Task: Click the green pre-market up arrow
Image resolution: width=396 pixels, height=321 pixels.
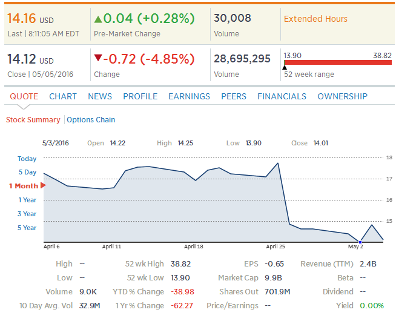Action: [x=98, y=19]
